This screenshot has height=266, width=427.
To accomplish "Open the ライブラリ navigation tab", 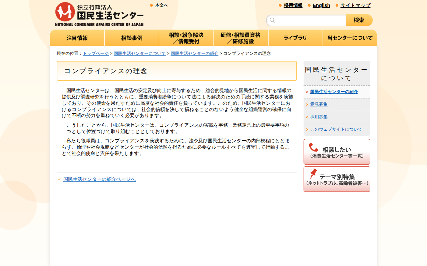I will [x=295, y=38].
